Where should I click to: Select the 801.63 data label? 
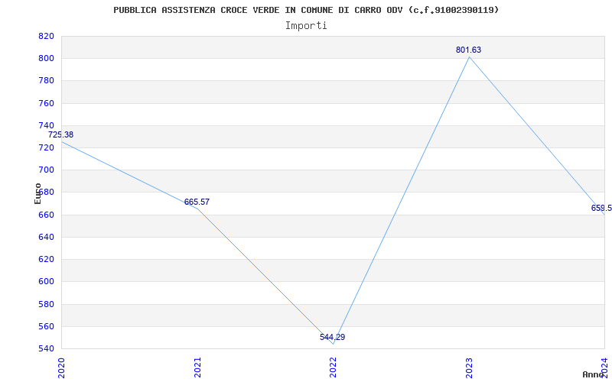(468, 50)
